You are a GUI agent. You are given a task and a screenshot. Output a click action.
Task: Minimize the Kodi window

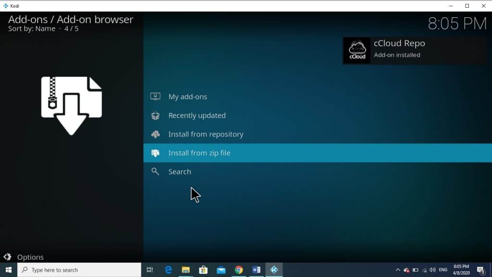click(x=451, y=6)
